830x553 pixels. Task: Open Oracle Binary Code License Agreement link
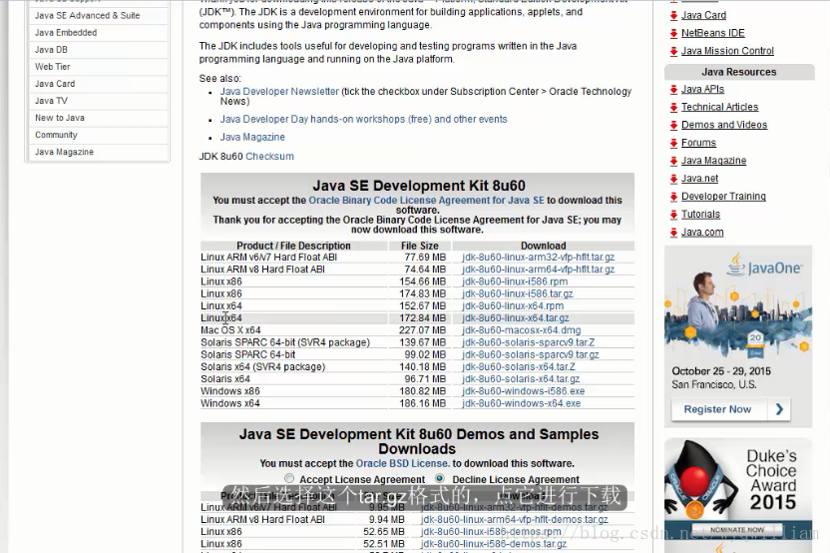point(426,201)
